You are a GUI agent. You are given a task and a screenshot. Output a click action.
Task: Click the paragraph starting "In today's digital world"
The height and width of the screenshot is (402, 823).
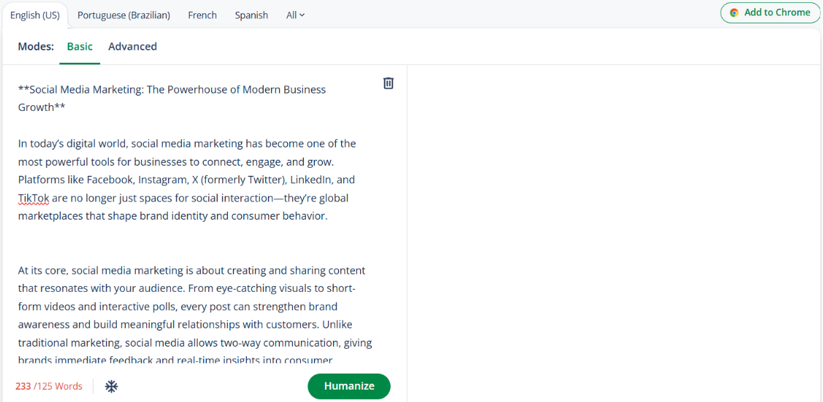tap(187, 162)
